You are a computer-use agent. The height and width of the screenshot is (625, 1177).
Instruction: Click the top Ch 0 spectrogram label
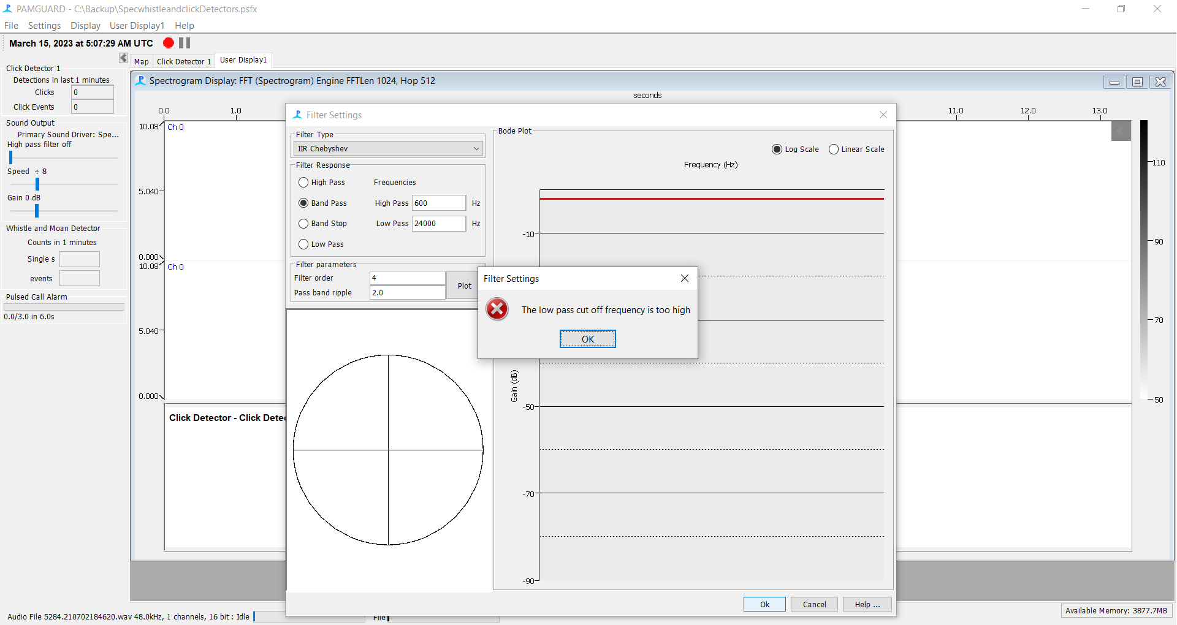tap(175, 127)
